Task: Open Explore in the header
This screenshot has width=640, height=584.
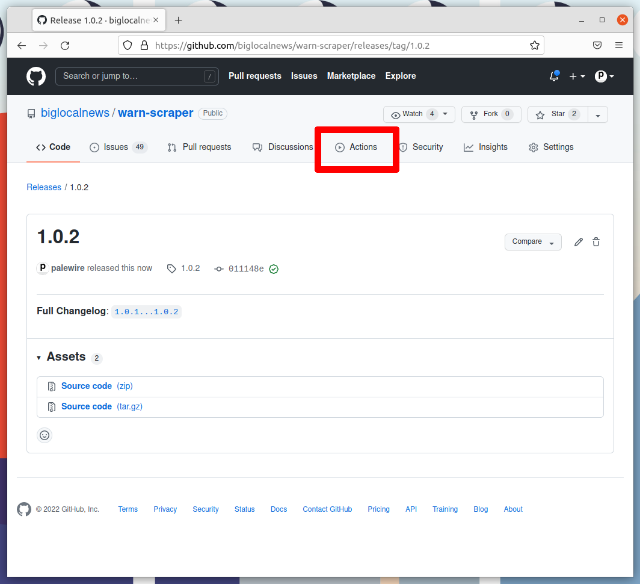Action: pos(401,76)
